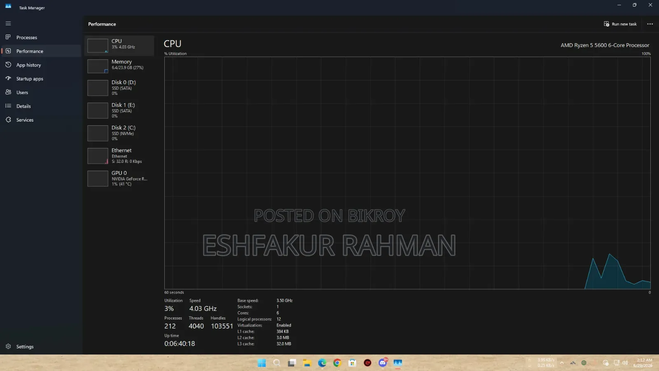Go to App history

[x=41, y=65]
